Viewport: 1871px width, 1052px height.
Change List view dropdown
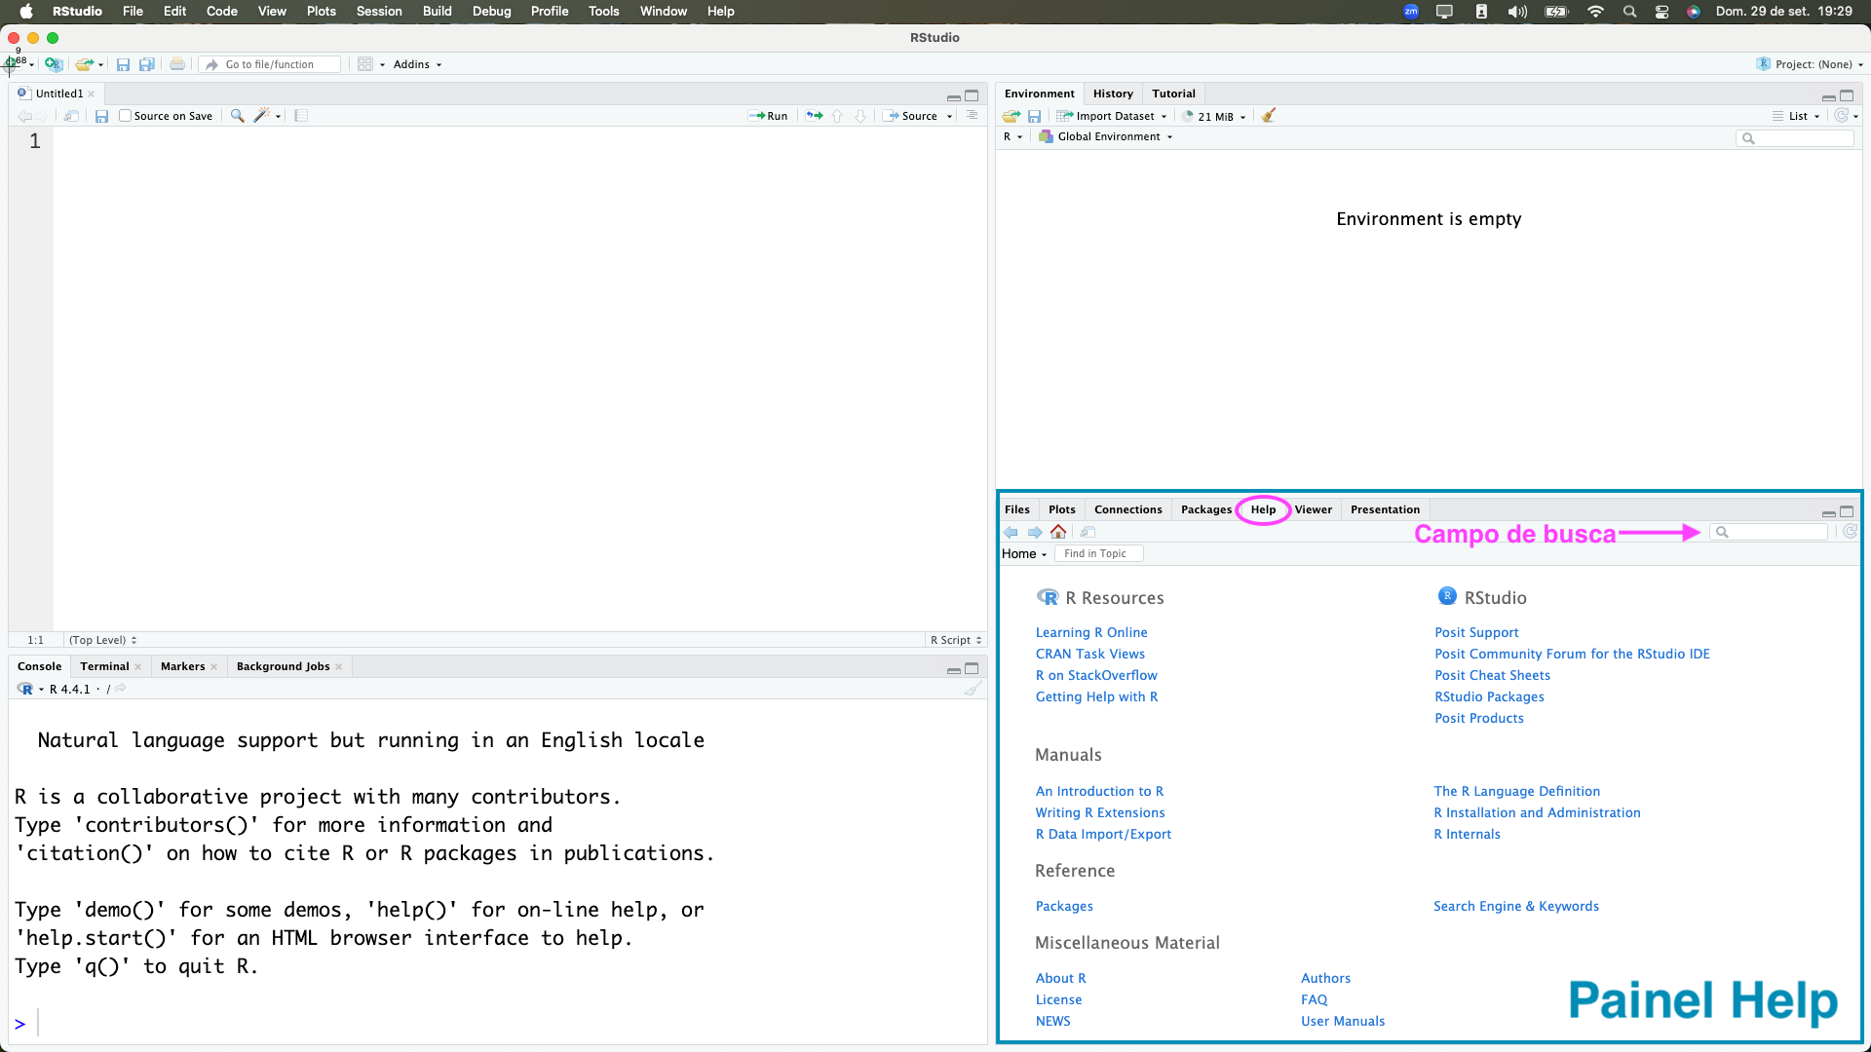point(1796,116)
